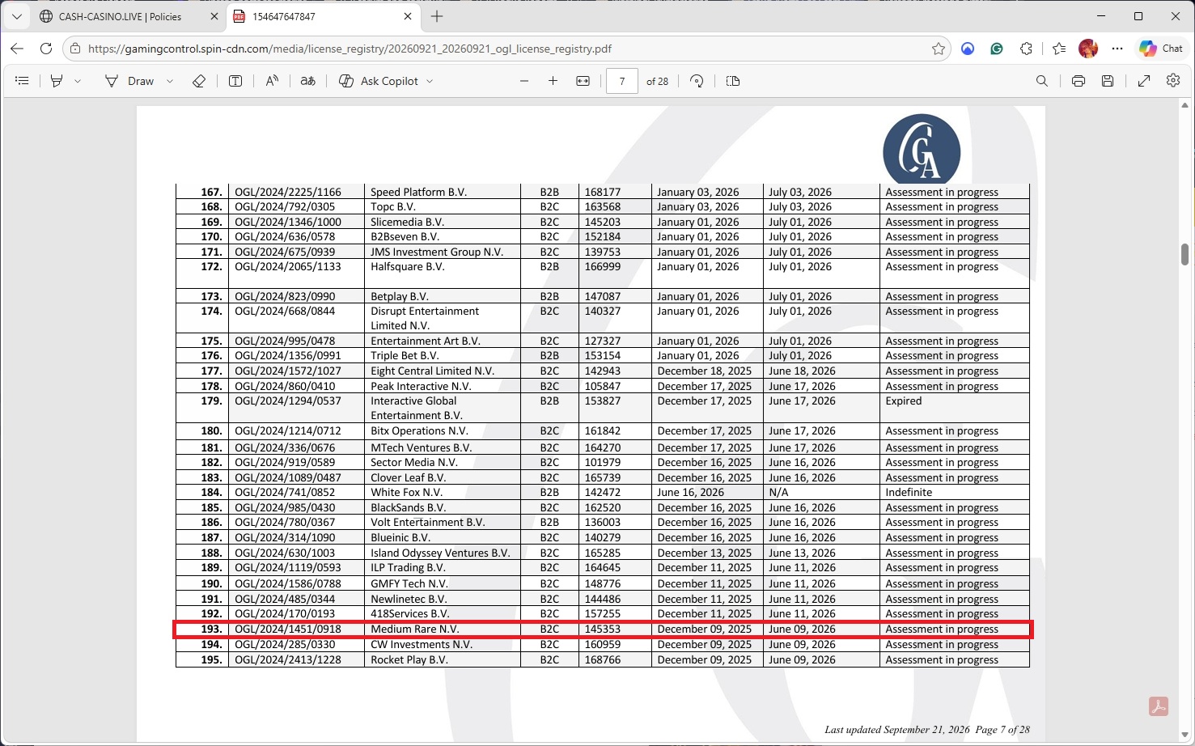Open the table of contents sidebar

[x=22, y=81]
